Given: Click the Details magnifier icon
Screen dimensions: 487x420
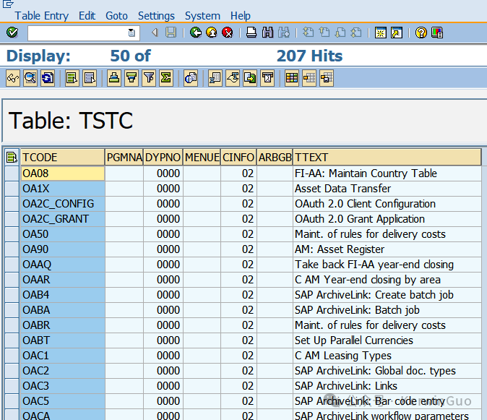Looking at the screenshot, I should (x=30, y=77).
